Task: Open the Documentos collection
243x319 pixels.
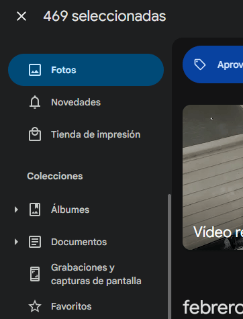Action: 86,242
